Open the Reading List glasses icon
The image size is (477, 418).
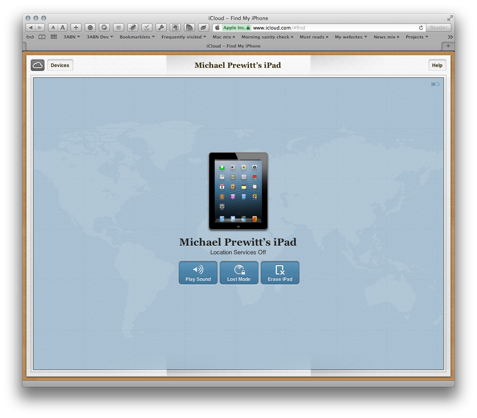pyautogui.click(x=30, y=37)
